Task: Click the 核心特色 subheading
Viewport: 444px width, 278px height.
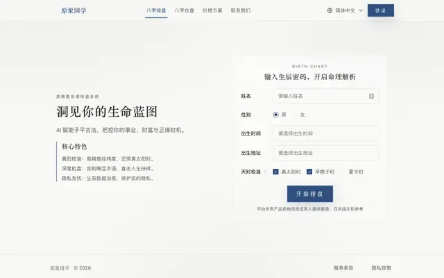Action: [x=74, y=147]
